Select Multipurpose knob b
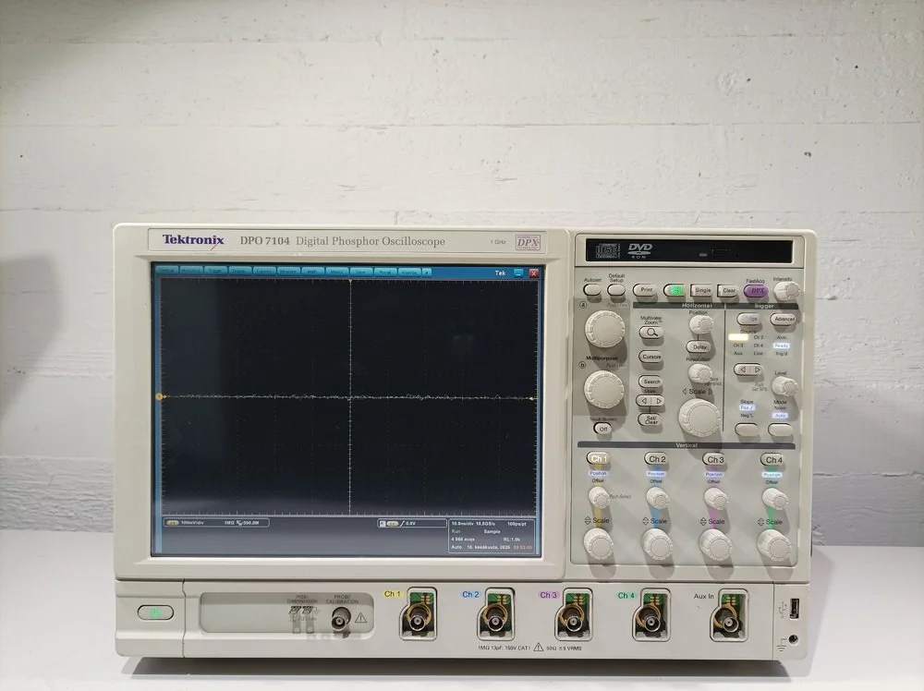The height and width of the screenshot is (691, 924). point(604,389)
